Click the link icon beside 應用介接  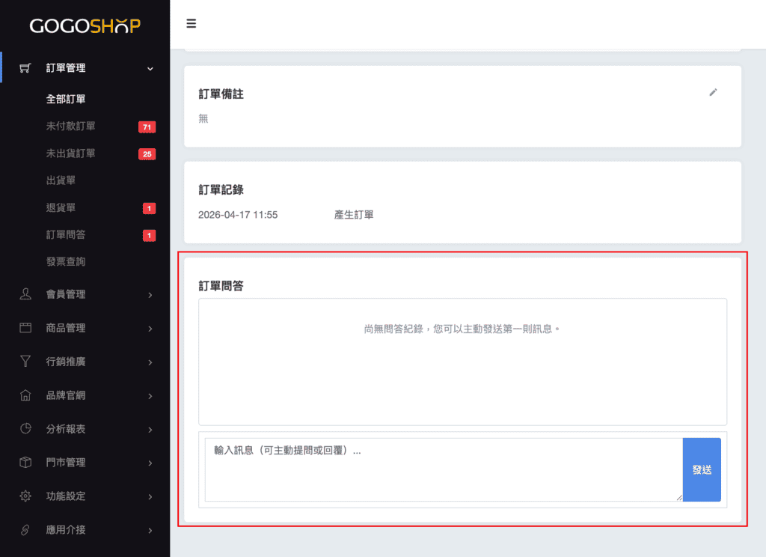(x=25, y=530)
